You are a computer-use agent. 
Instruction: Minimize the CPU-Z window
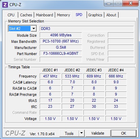108,3
